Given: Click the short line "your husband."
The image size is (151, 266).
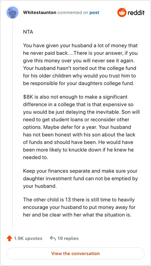Looking at the screenshot, I should 40,186.
